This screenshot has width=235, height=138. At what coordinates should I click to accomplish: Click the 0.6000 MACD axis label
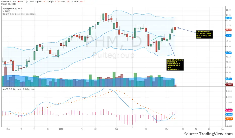(229, 97)
